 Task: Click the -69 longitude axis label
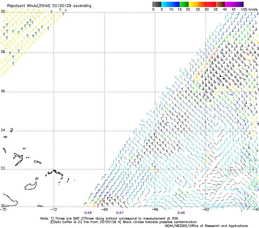click(104, 209)
